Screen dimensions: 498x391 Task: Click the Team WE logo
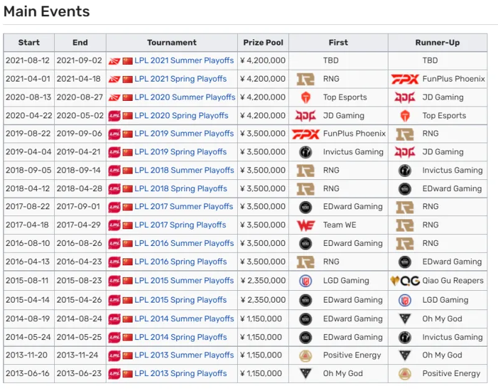tap(305, 225)
